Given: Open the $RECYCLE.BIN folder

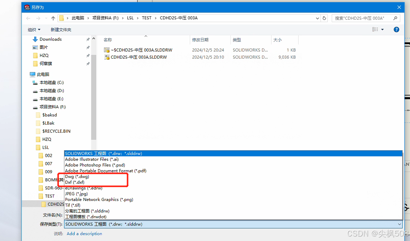Looking at the screenshot, I should 56,131.
